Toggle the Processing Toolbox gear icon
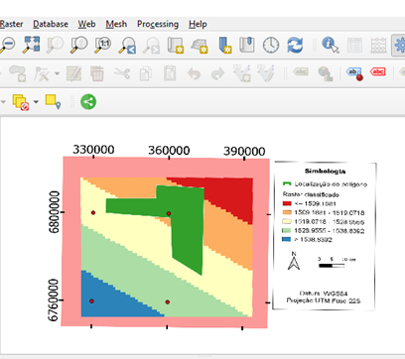This screenshot has height=359, width=405. coord(399,45)
